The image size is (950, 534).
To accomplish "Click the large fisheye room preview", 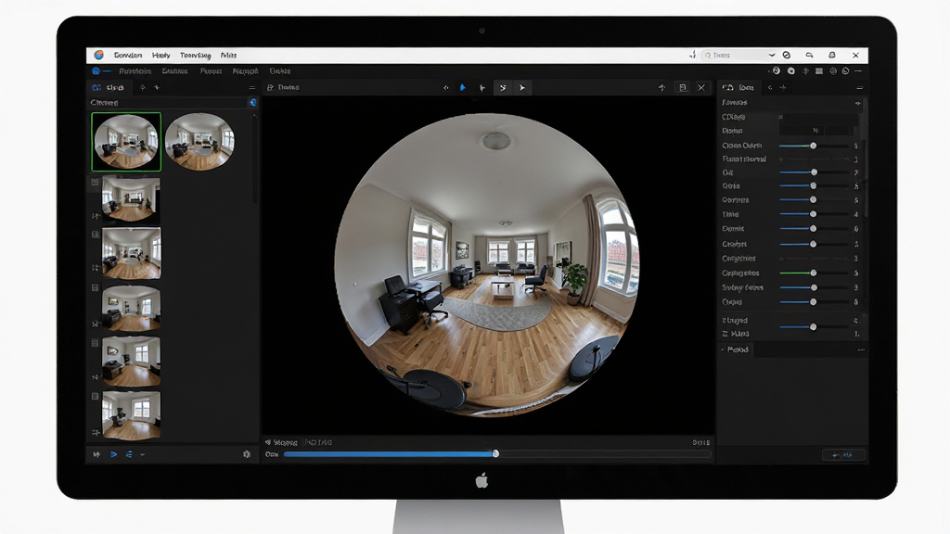I will (486, 265).
